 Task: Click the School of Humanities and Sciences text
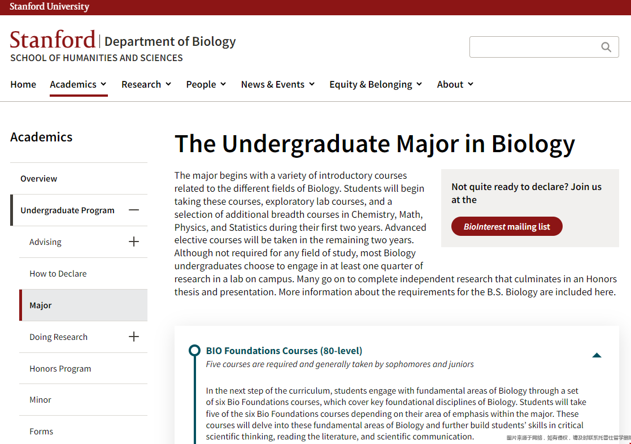pos(97,58)
